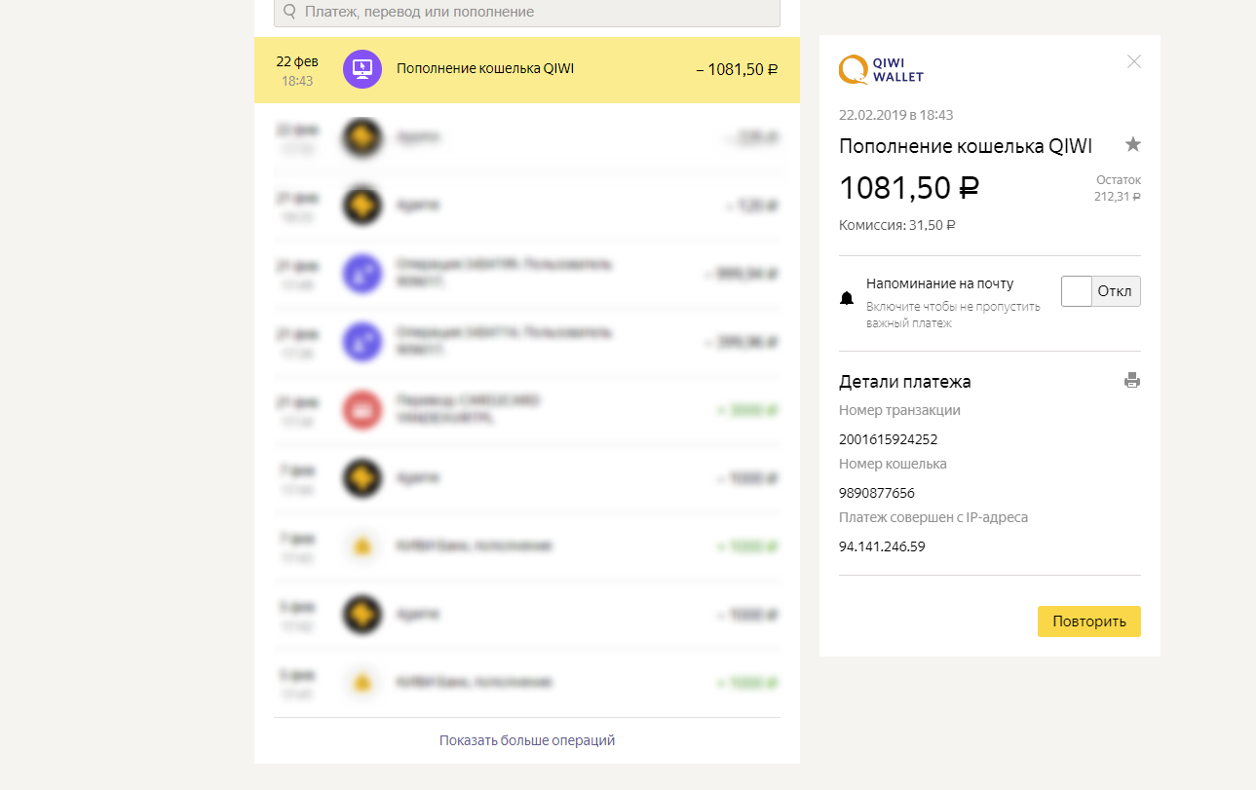Open Показать больше операций link
The width and height of the screenshot is (1256, 790).
[x=527, y=740]
